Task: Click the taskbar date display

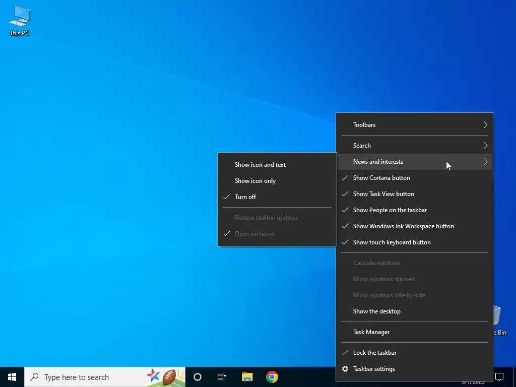Action: [x=473, y=382]
